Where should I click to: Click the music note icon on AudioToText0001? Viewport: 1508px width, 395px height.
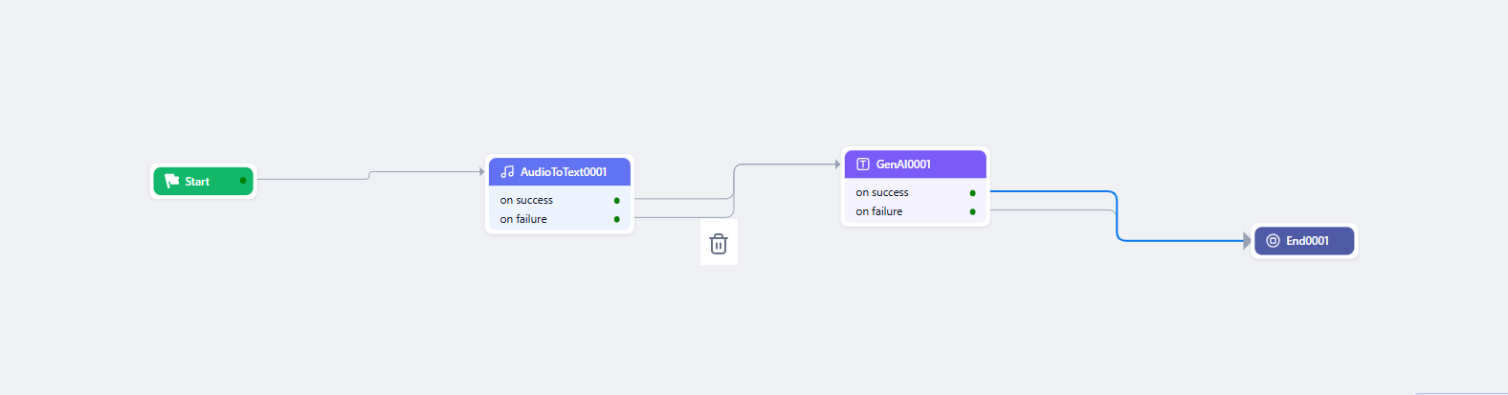[507, 172]
